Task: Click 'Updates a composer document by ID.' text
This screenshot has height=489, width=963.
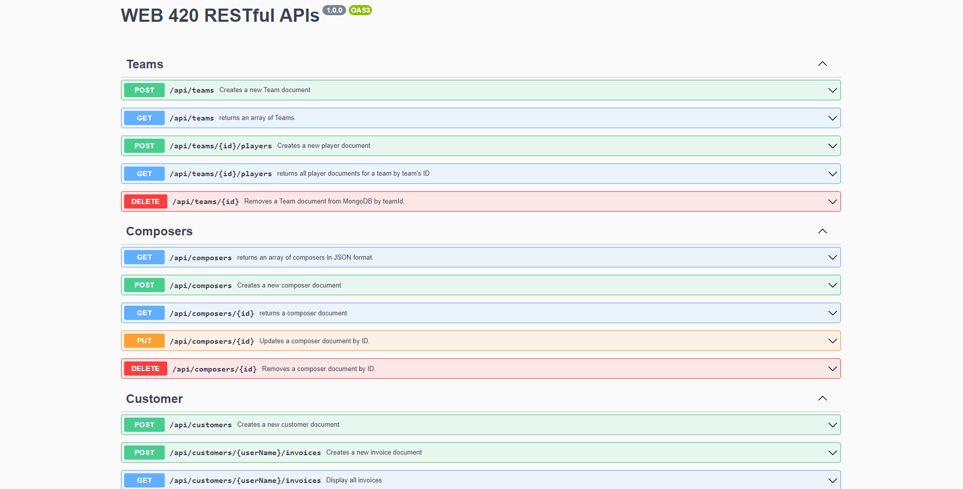Action: click(x=315, y=341)
